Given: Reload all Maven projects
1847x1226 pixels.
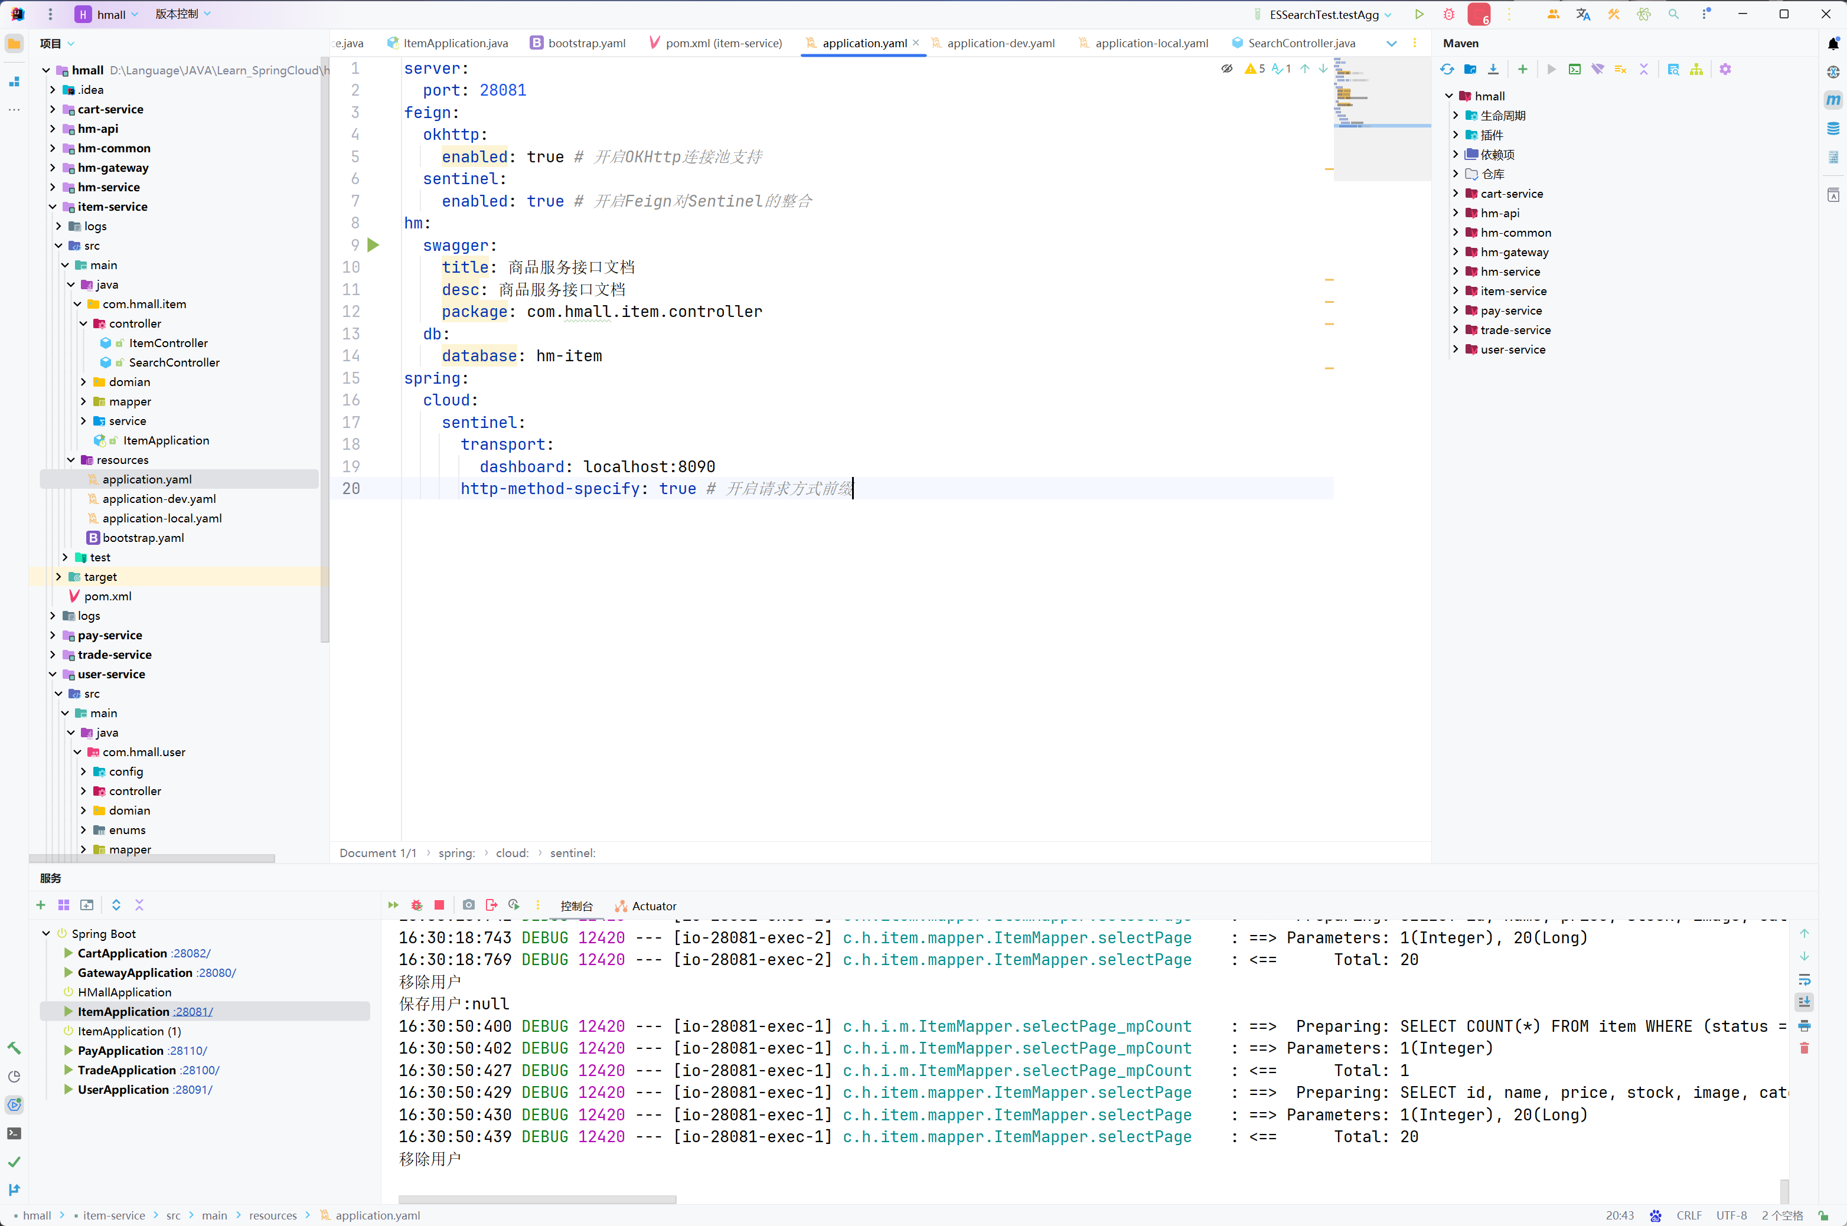Looking at the screenshot, I should click(1447, 70).
